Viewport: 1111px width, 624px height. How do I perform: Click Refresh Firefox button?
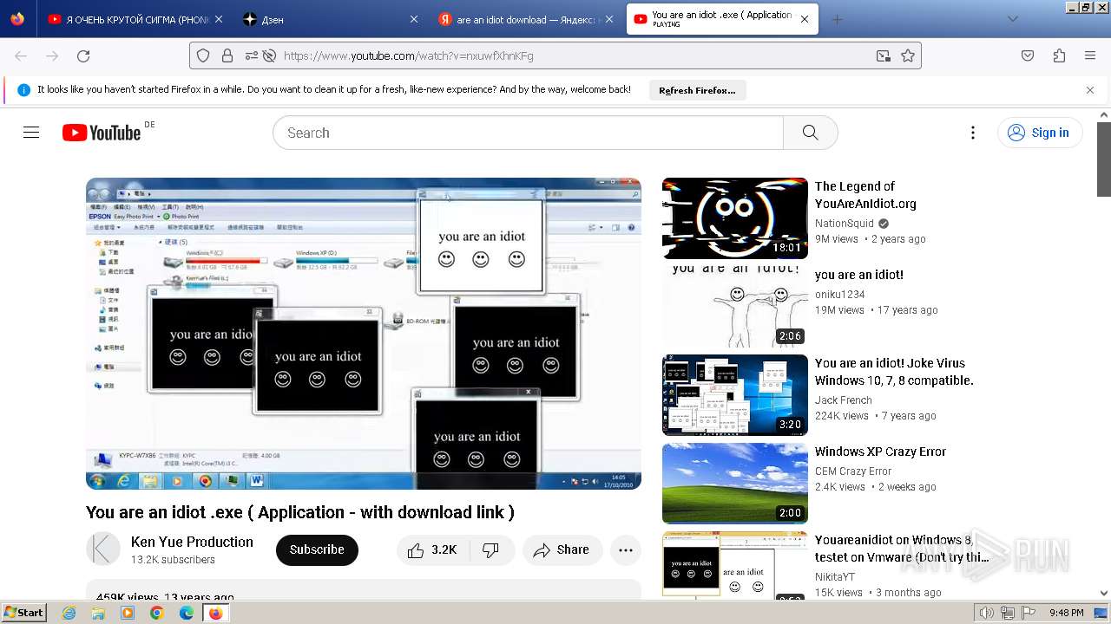tap(697, 90)
